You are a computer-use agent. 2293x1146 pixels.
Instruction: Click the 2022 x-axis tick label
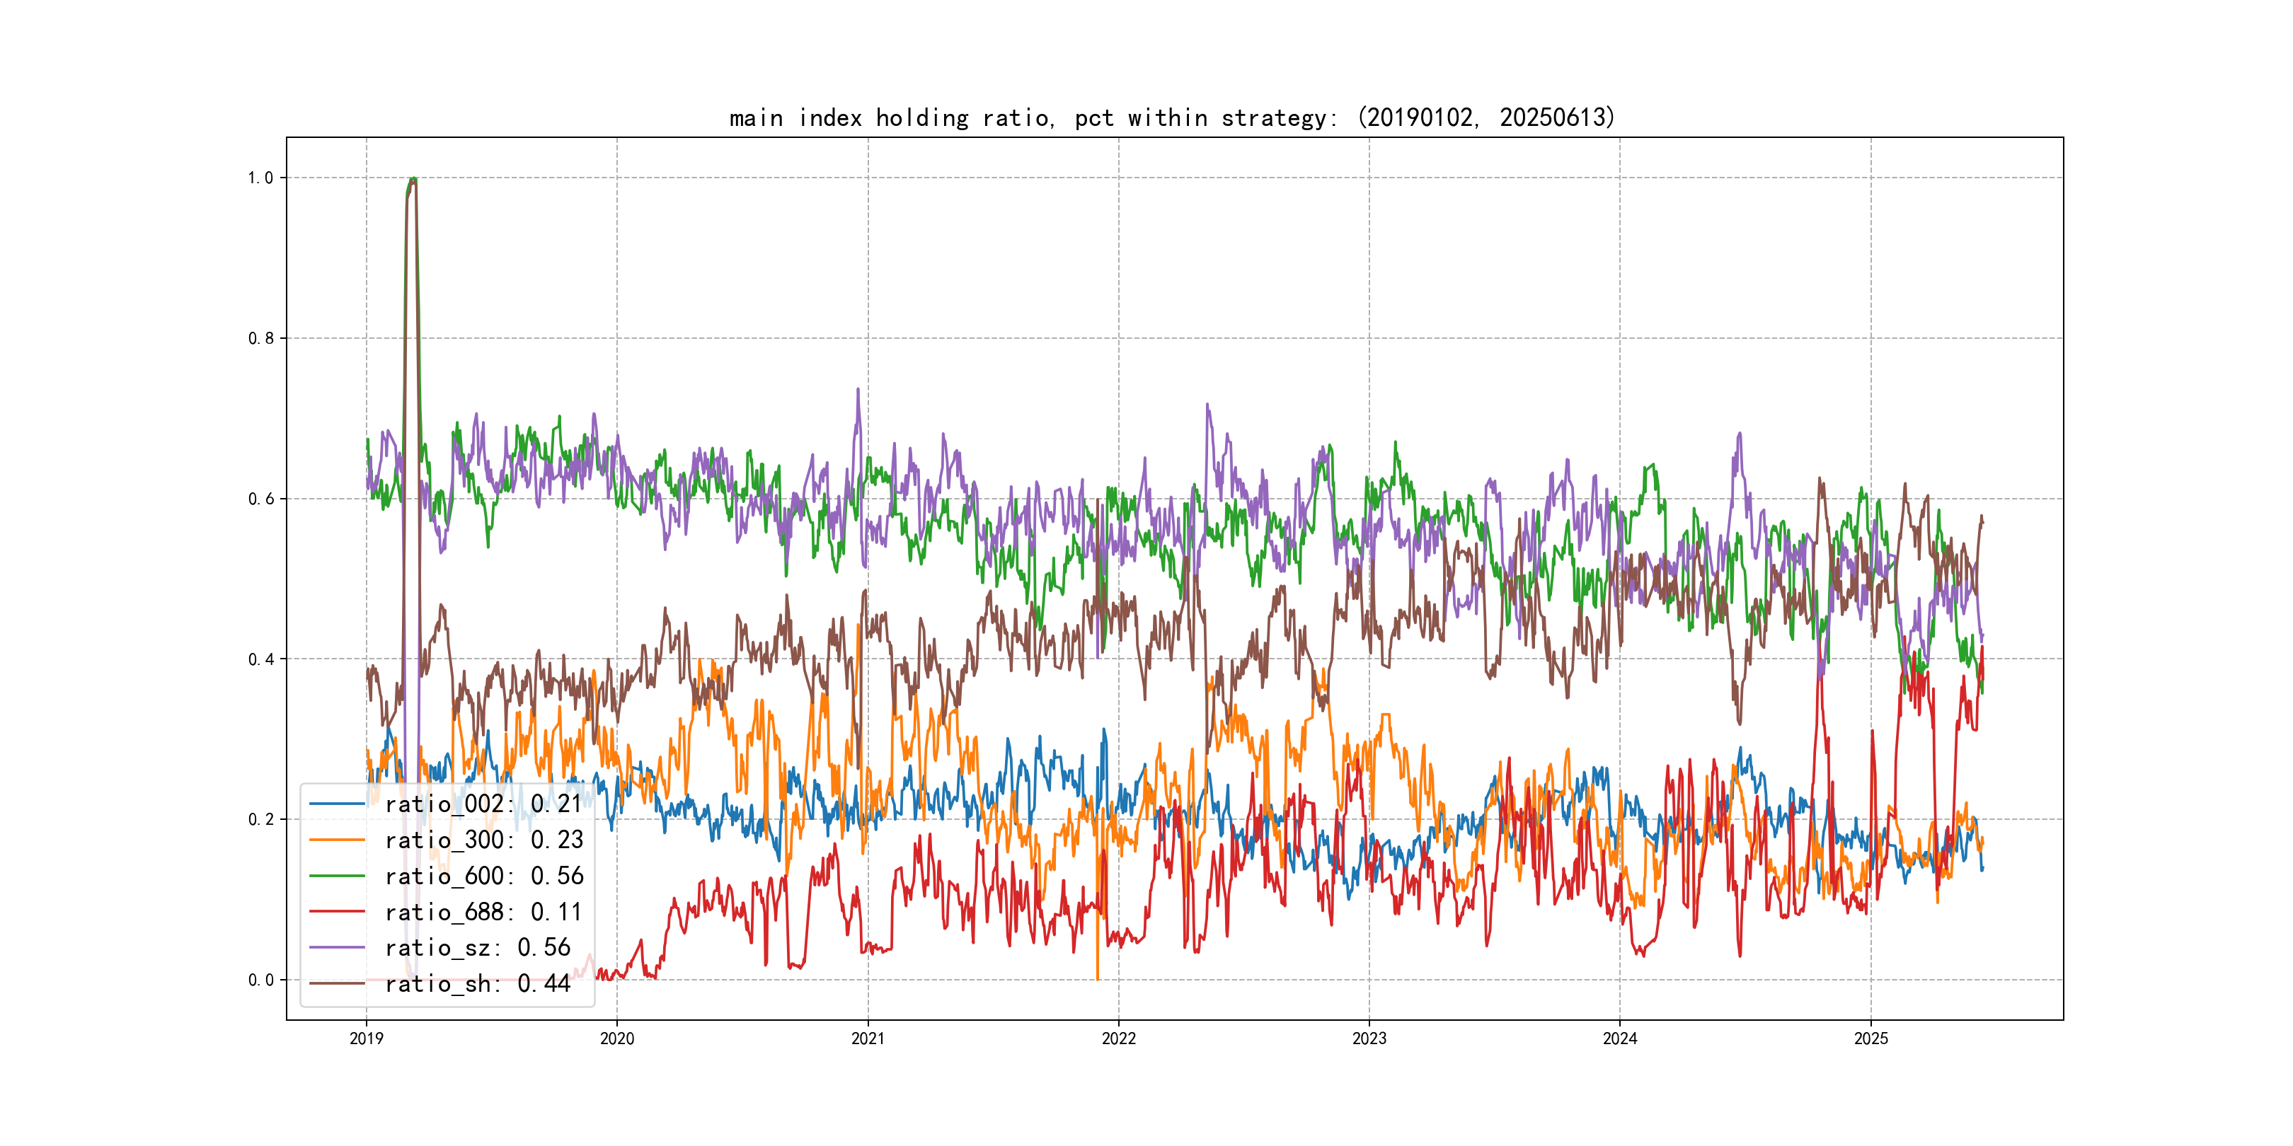[1119, 1038]
